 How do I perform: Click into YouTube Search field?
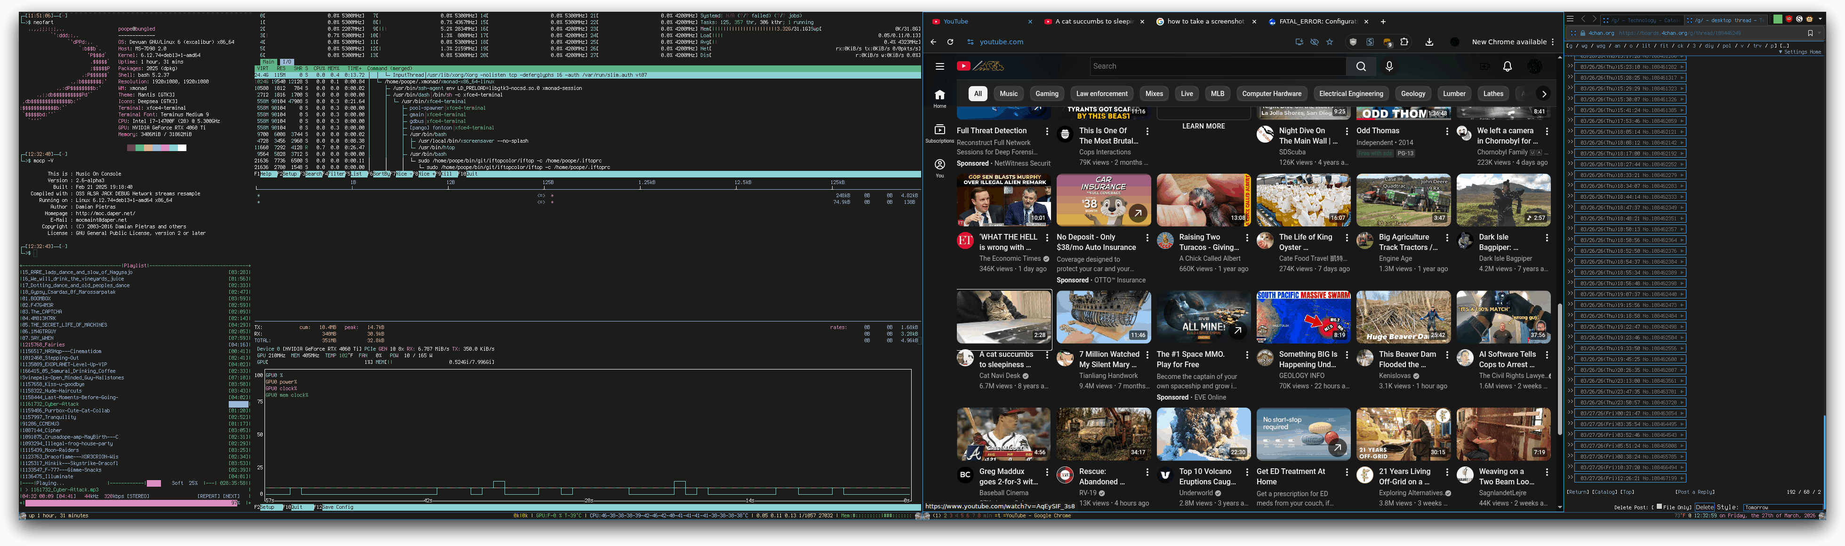(x=1218, y=66)
